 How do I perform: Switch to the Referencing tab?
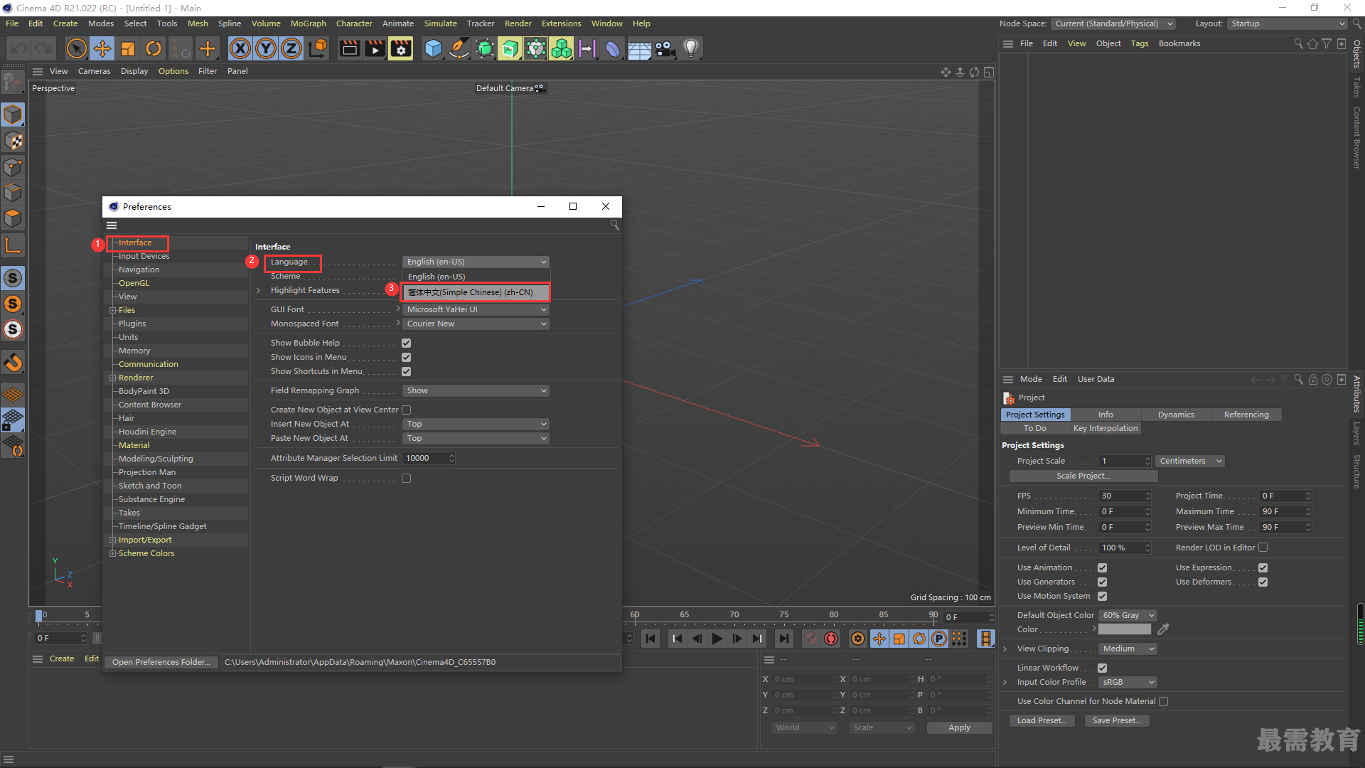1246,415
